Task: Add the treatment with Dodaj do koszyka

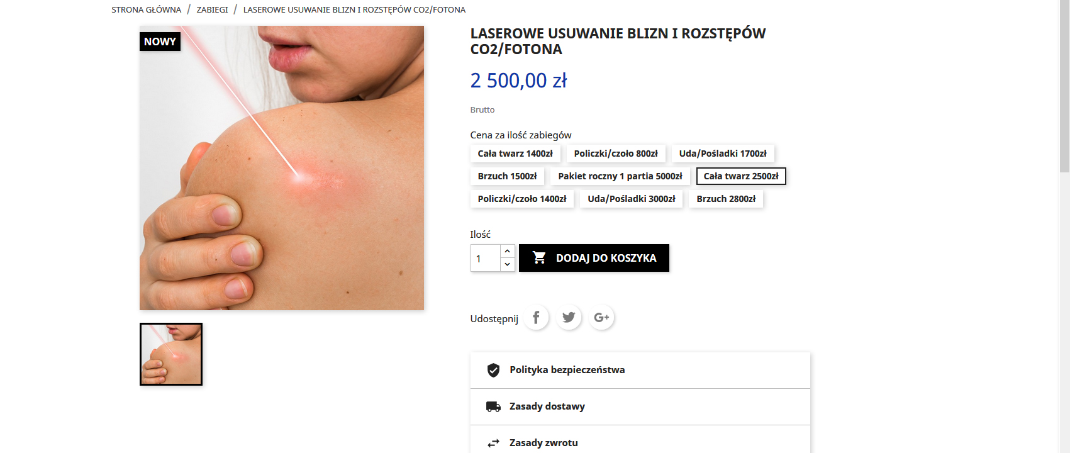Action: pos(594,258)
